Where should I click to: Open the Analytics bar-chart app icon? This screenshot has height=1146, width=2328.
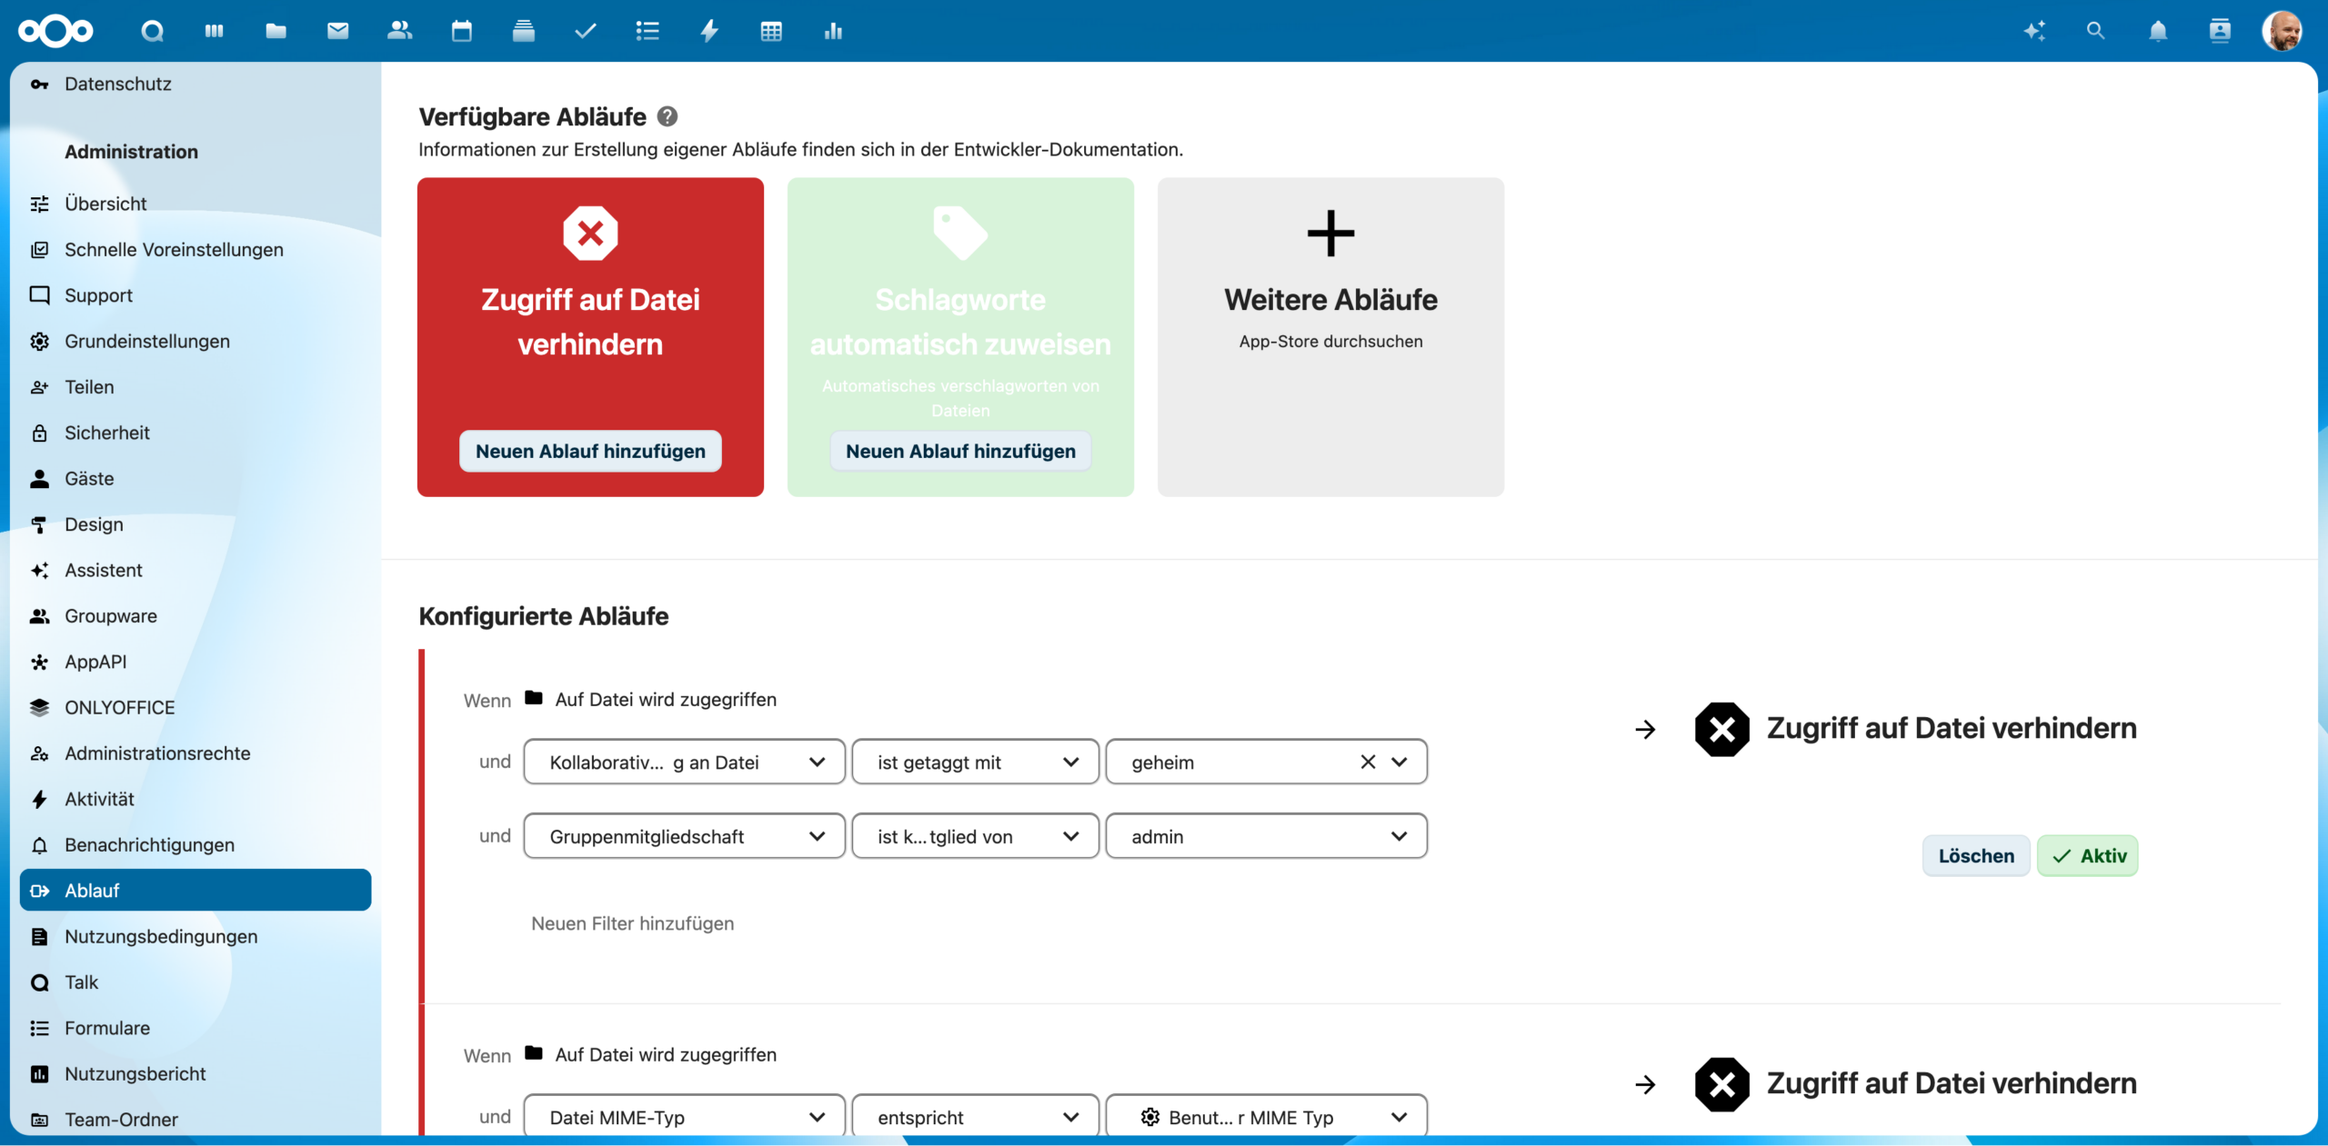[832, 31]
